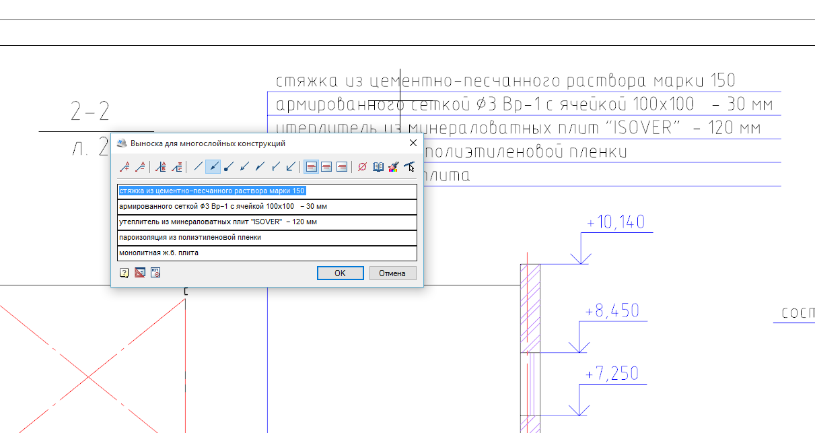
Task: Open the drawing settings triangle icon
Action: (x=140, y=273)
